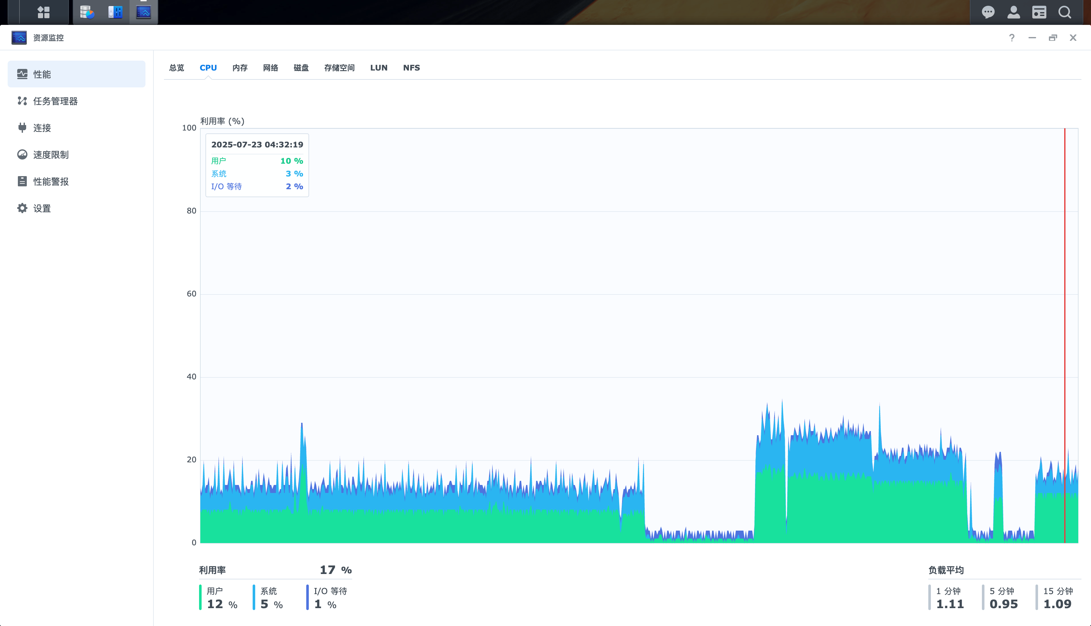Viewport: 1091px width, 626px height.
Task: Click the indigo I/O 等待 legend color bar
Action: tap(307, 597)
